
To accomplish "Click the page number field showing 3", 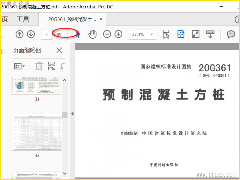I will pyautogui.click(x=46, y=34).
